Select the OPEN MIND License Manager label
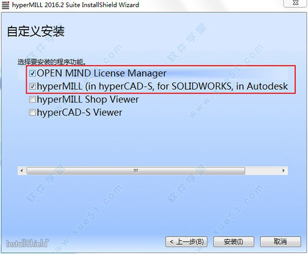The image size is (308, 254). 102,73
